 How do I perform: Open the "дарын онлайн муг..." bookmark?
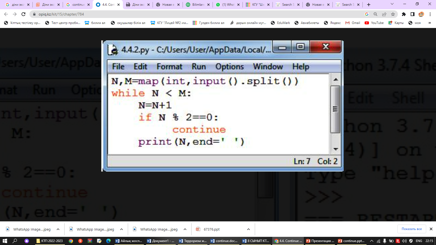tap(248, 23)
